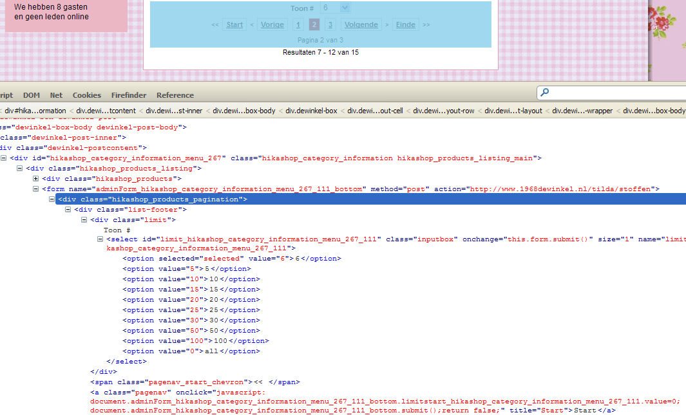Image resolution: width=686 pixels, height=415 pixels.
Task: Select div.dewi...tcontent breadcrumb
Action: (106, 111)
